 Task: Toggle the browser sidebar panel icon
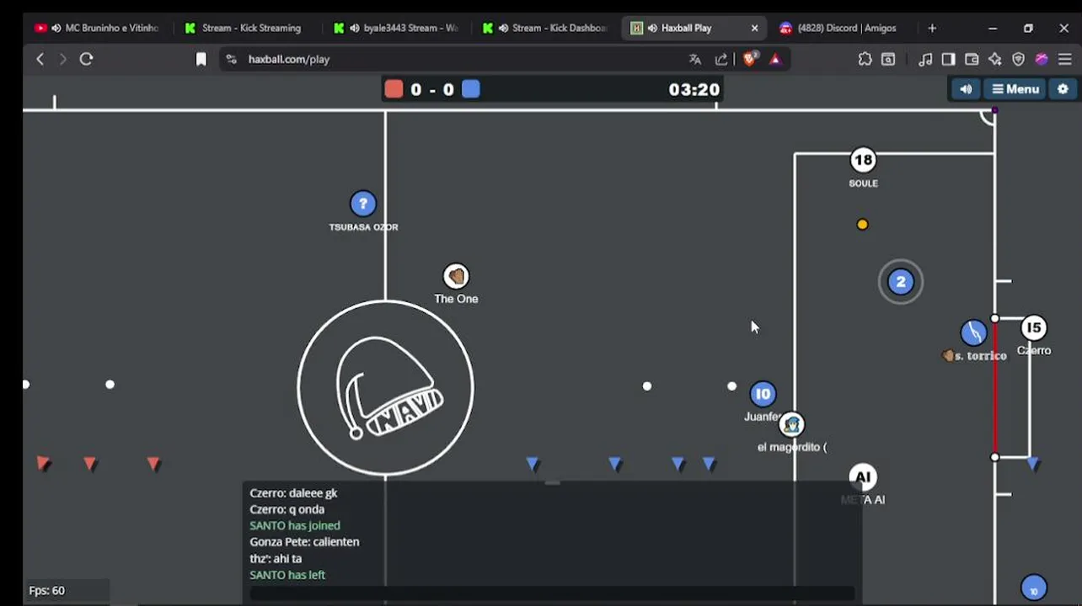point(948,59)
